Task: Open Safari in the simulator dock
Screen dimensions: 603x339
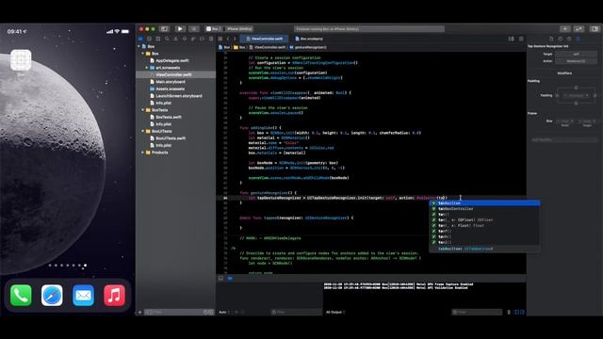Action: coord(52,296)
